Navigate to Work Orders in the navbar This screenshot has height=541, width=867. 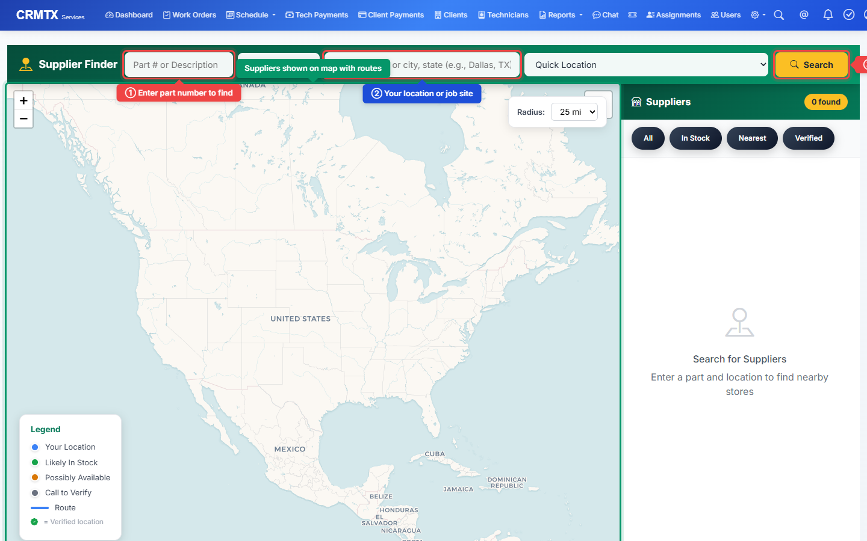point(190,14)
